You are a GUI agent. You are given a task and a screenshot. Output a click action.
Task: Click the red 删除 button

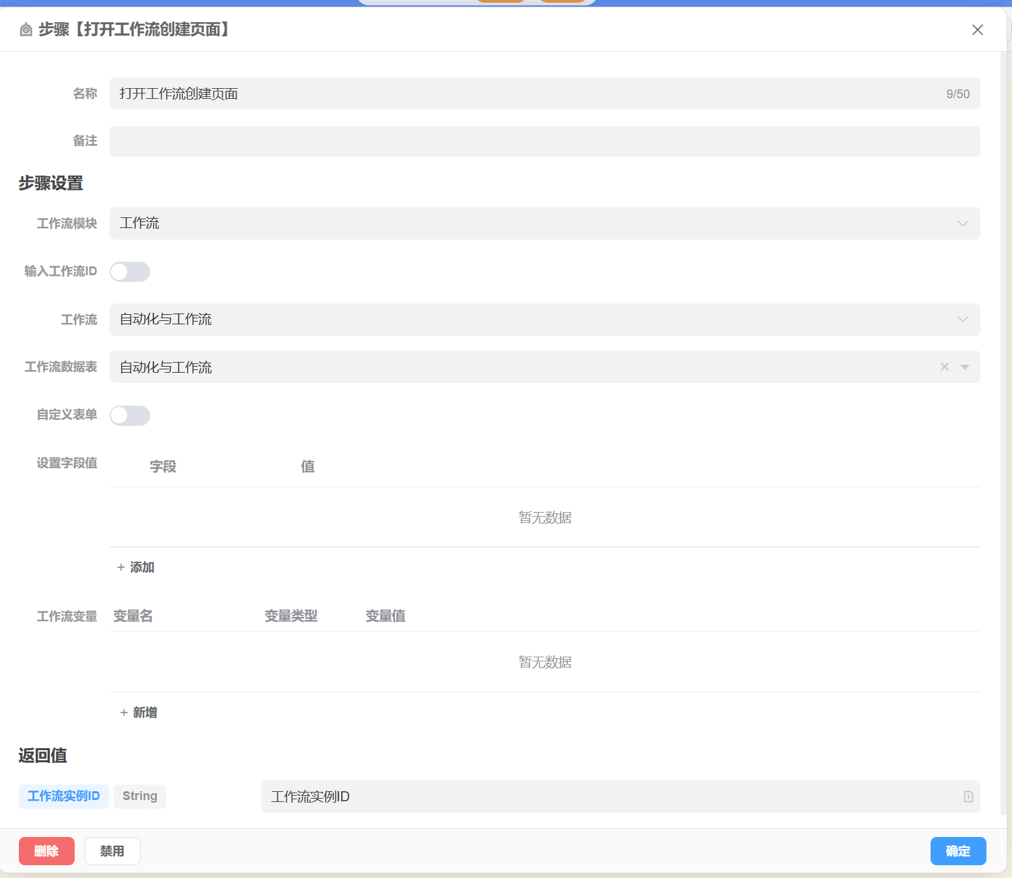point(46,851)
